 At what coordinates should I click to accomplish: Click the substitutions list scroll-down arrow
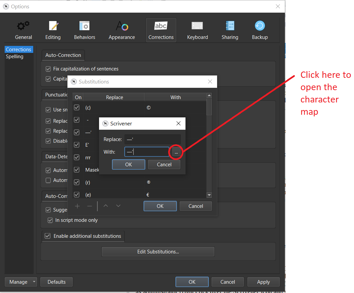click(209, 195)
